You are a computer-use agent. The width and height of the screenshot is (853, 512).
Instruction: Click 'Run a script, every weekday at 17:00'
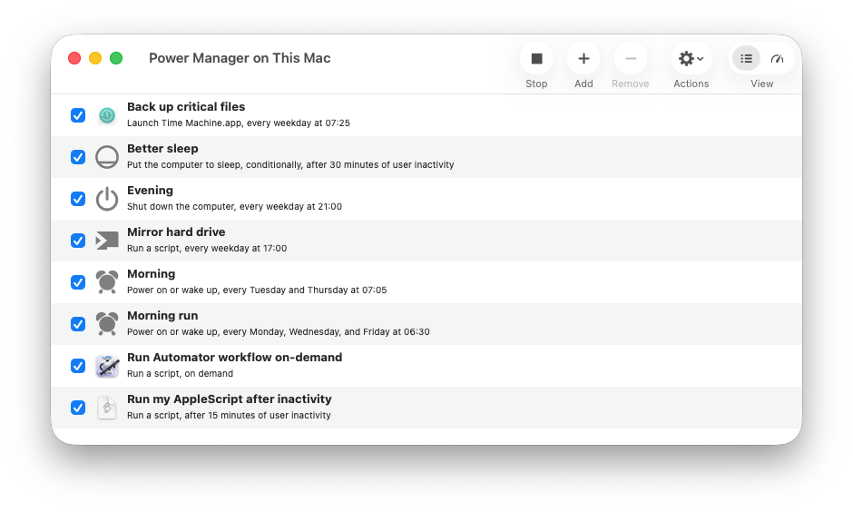click(207, 248)
